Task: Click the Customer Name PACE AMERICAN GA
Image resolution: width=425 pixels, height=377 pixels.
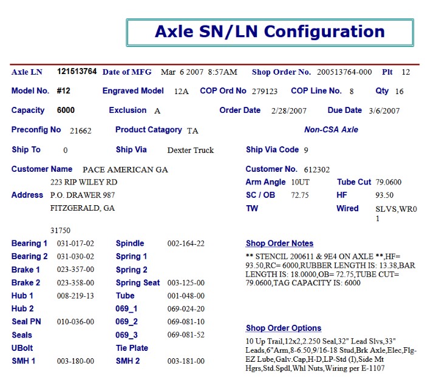Action: click(125, 169)
